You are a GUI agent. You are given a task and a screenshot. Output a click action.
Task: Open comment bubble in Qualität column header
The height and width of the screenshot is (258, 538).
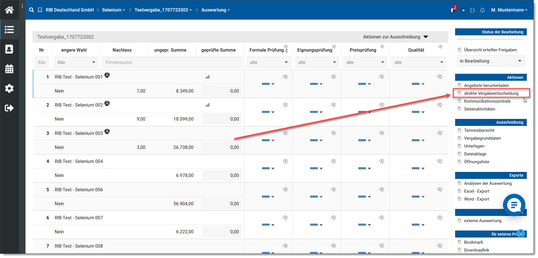point(441,47)
